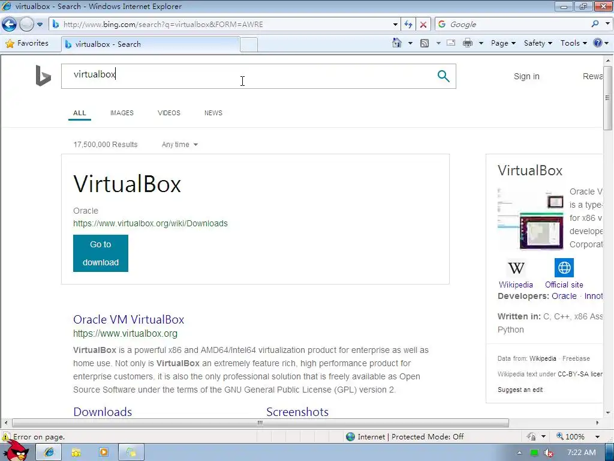Click the Home page icon
This screenshot has height=461, width=614.
coord(397,43)
